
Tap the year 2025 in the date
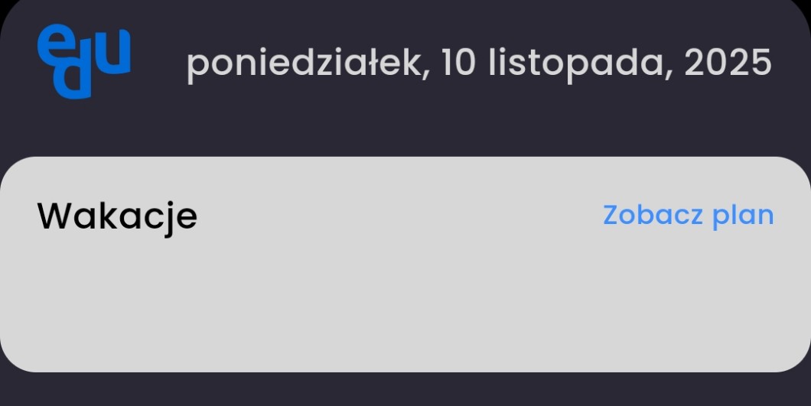tap(728, 63)
